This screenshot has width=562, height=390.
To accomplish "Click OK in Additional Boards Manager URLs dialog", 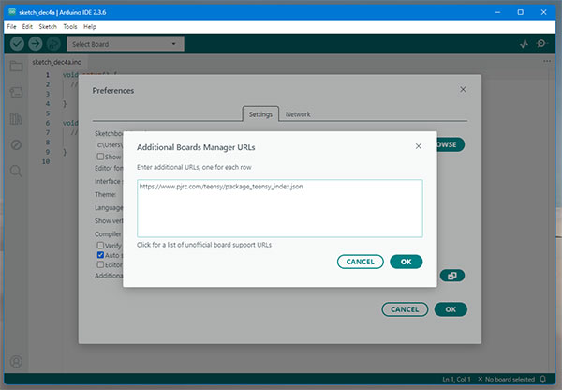I will [406, 262].
